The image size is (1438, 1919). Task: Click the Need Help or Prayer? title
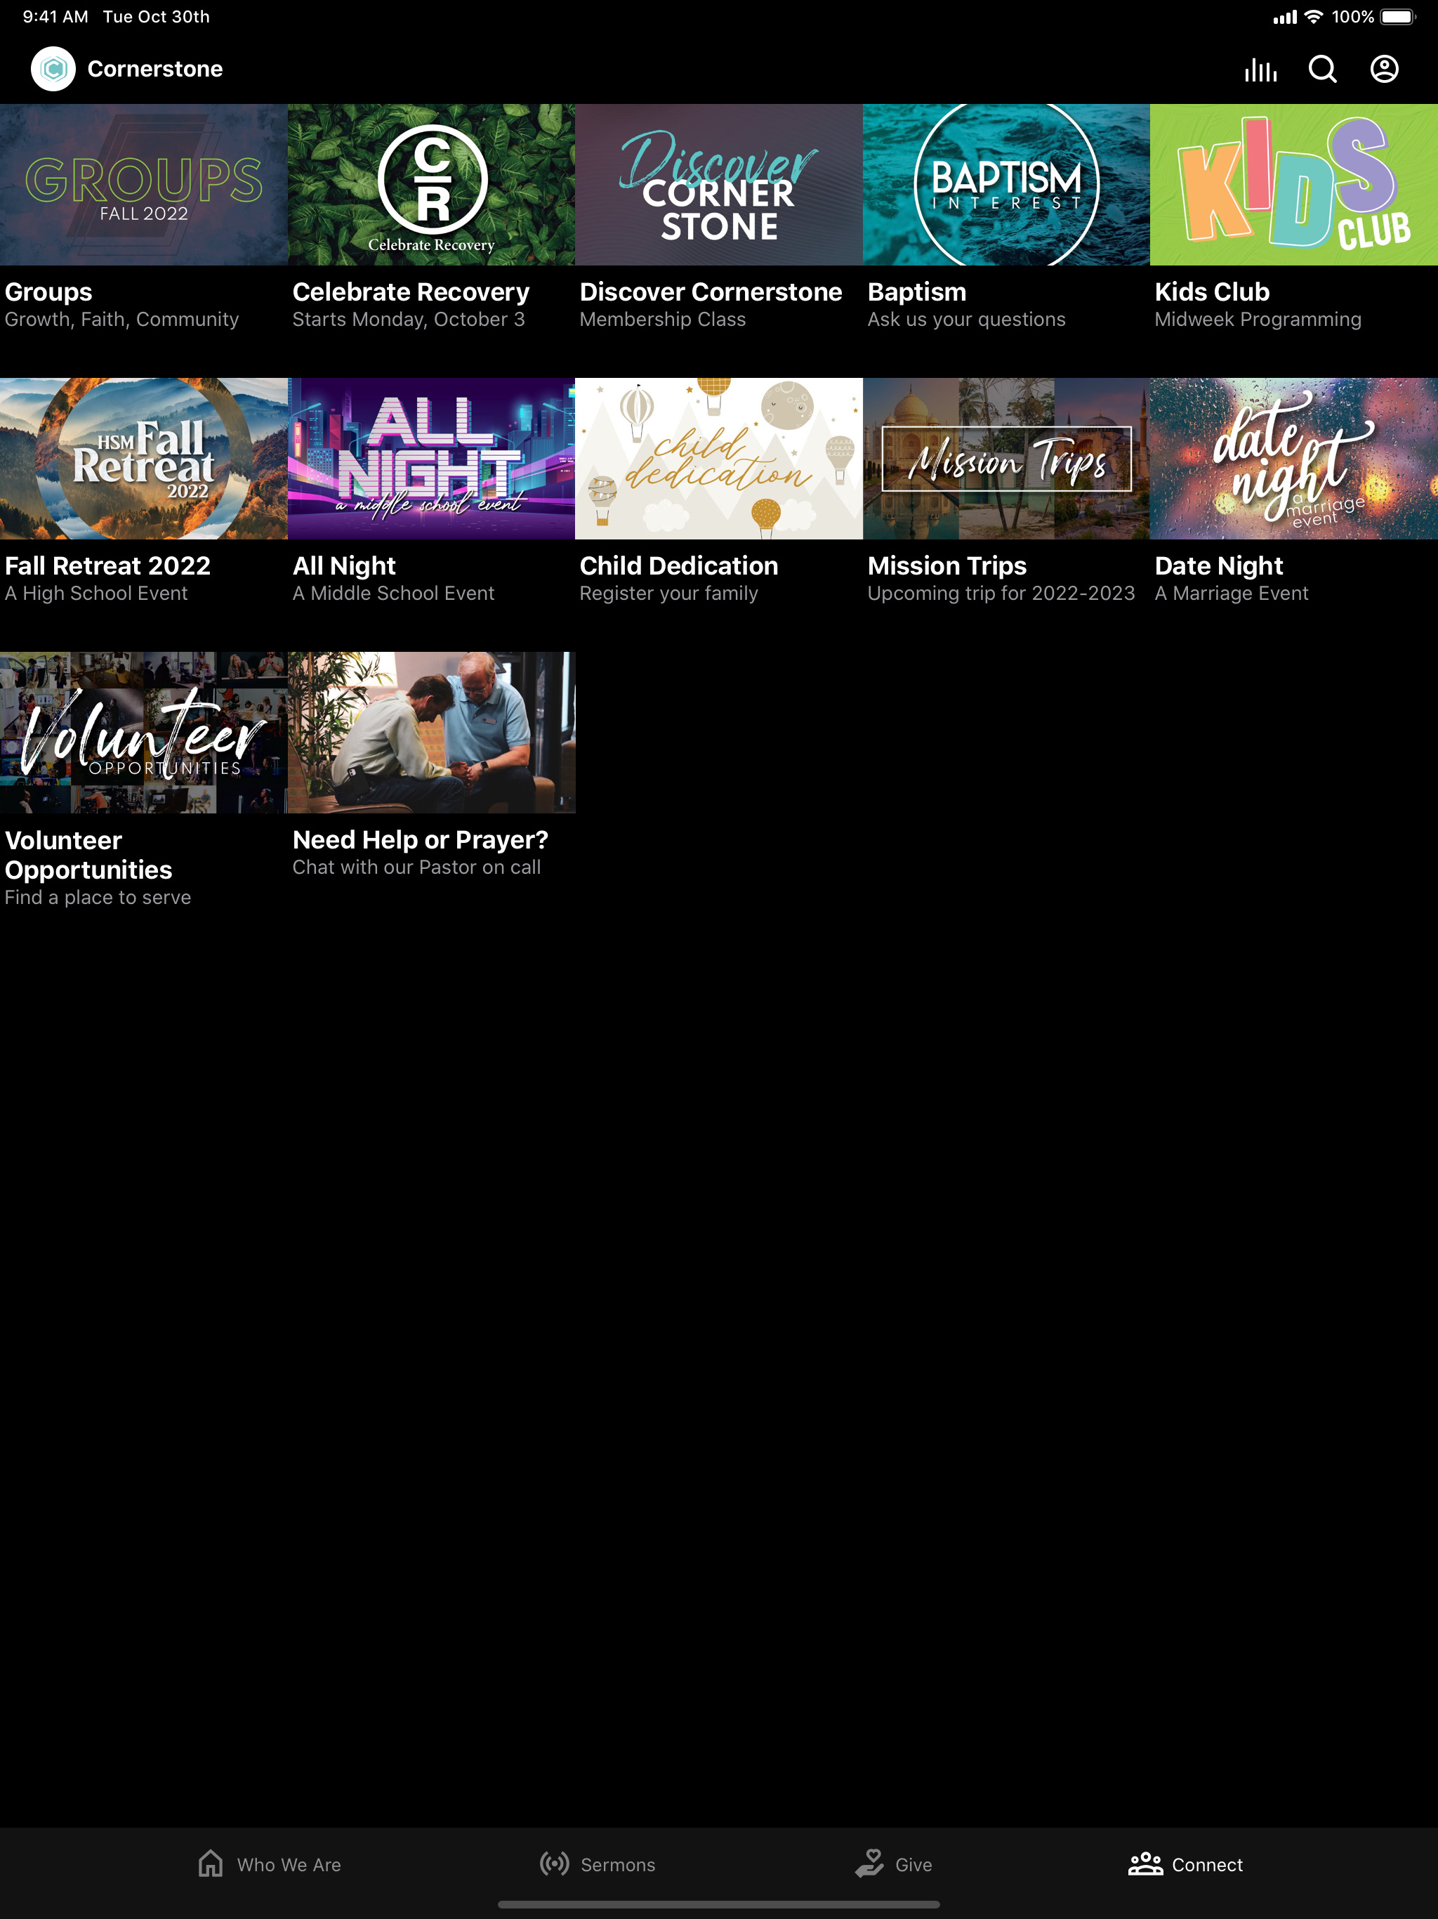[421, 840]
